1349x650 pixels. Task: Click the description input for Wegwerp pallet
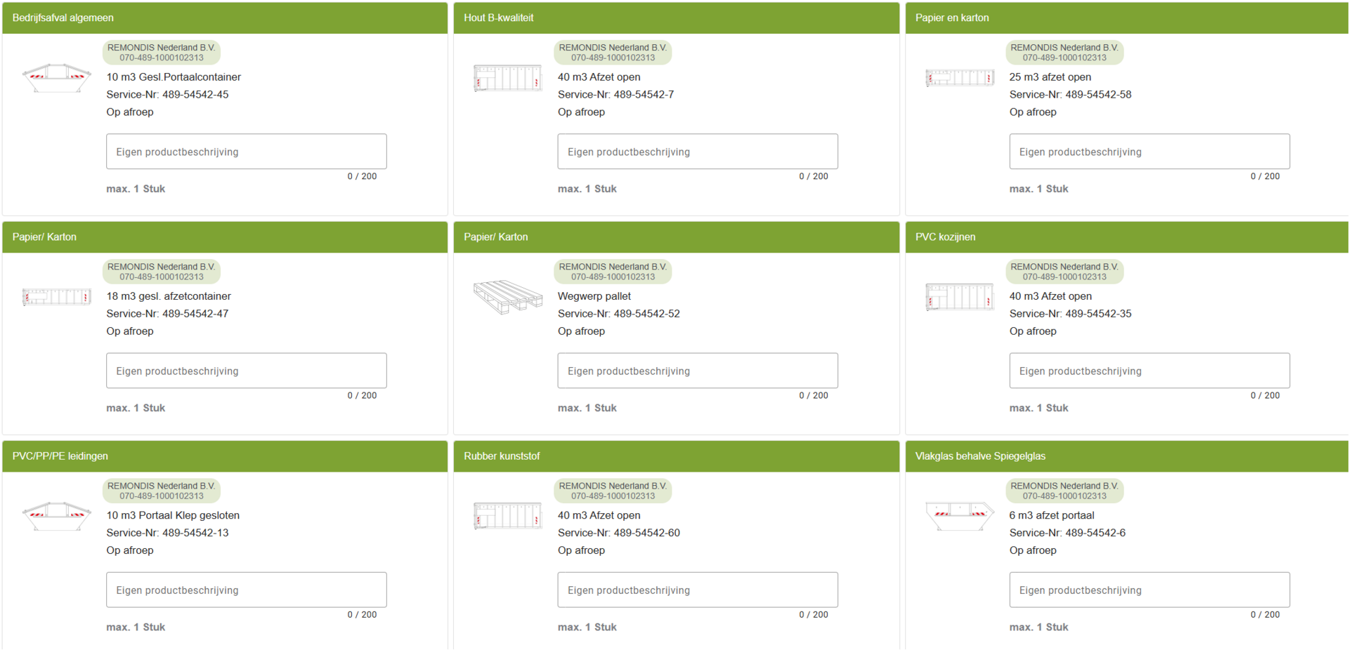(x=697, y=371)
